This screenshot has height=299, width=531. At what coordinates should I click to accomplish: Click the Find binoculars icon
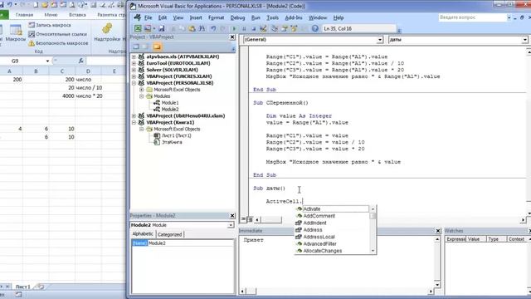point(202,29)
